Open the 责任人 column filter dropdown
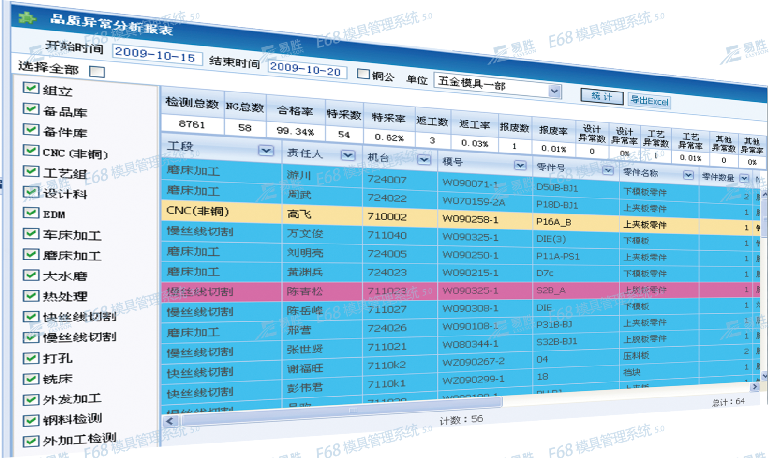The image size is (774, 458). click(348, 155)
